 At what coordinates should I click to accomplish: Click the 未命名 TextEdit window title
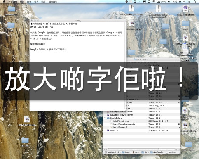coord(78,21)
